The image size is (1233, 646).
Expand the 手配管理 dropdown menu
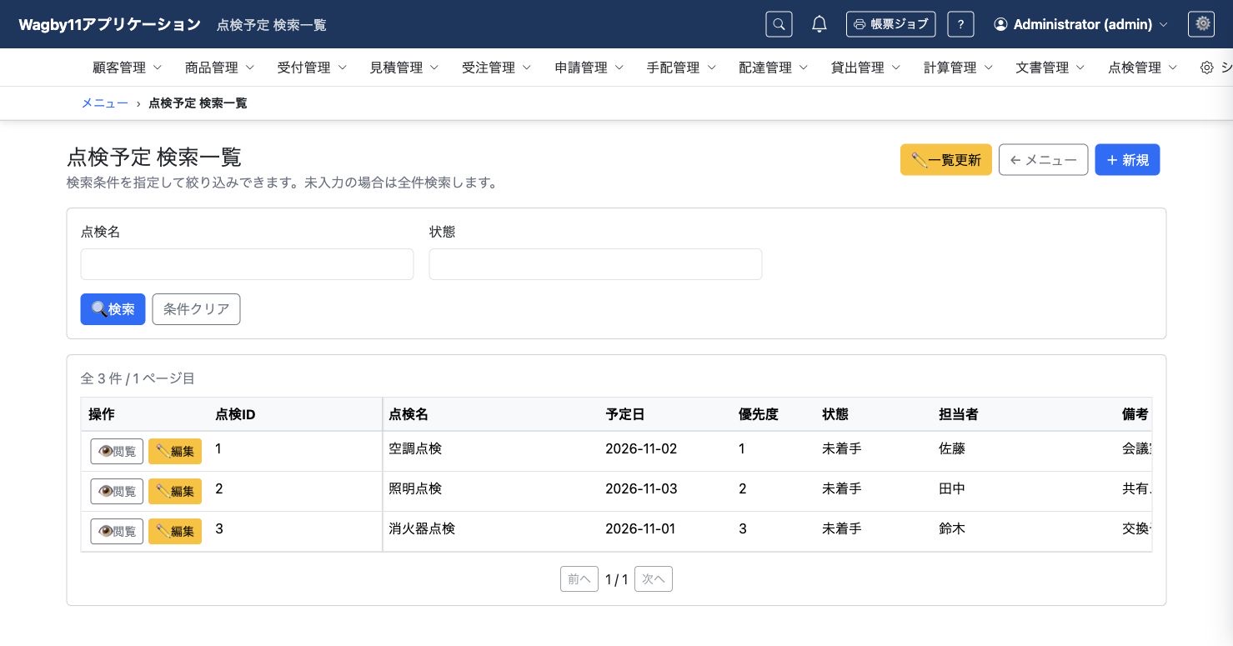click(682, 68)
